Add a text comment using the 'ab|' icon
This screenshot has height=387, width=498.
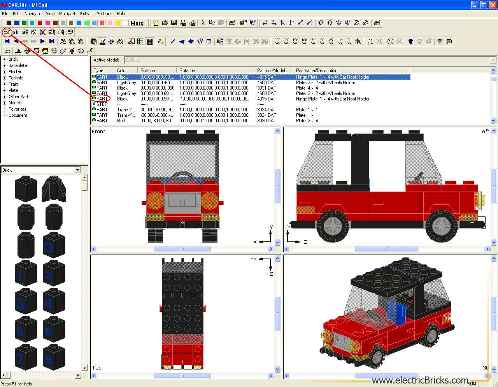pyautogui.click(x=16, y=32)
